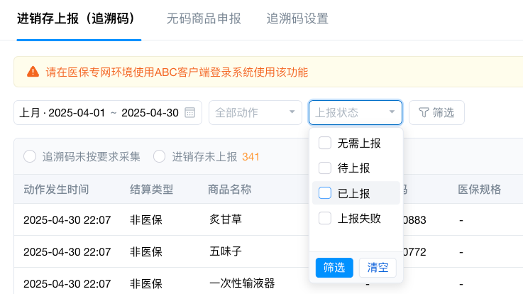This screenshot has height=294, width=523.
Task: Select the 上报失败 checkbox
Action: click(325, 218)
